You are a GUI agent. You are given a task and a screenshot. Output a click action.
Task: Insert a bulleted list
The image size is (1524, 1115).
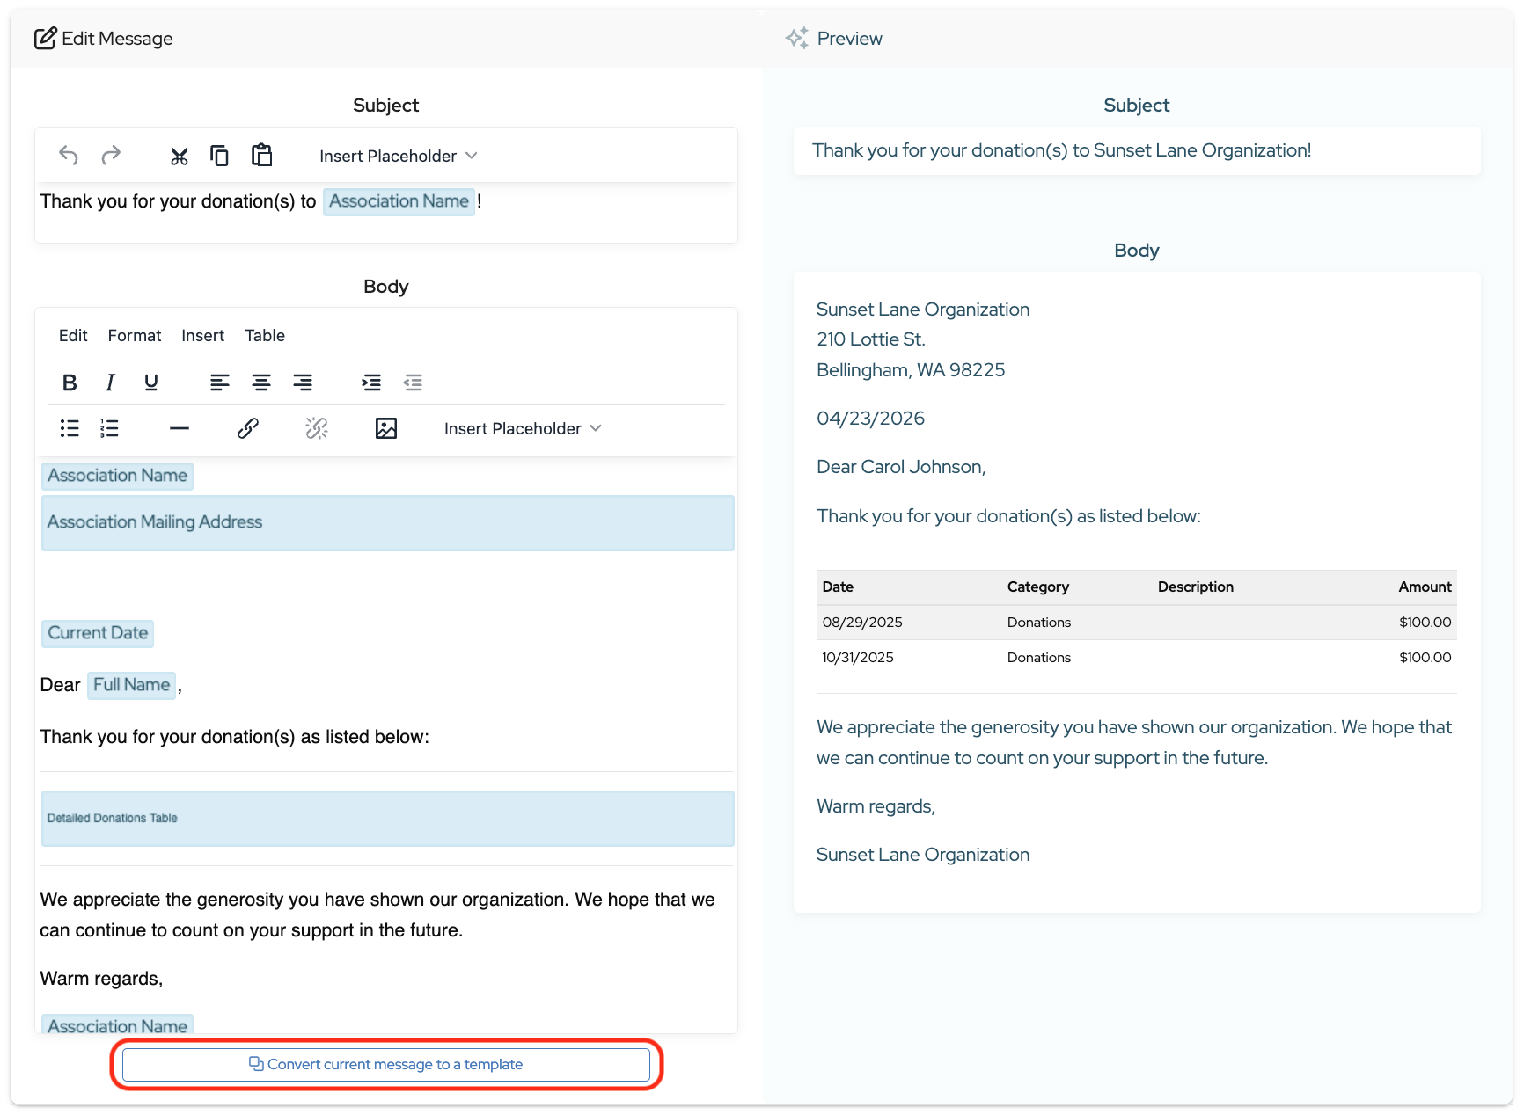[x=70, y=428]
